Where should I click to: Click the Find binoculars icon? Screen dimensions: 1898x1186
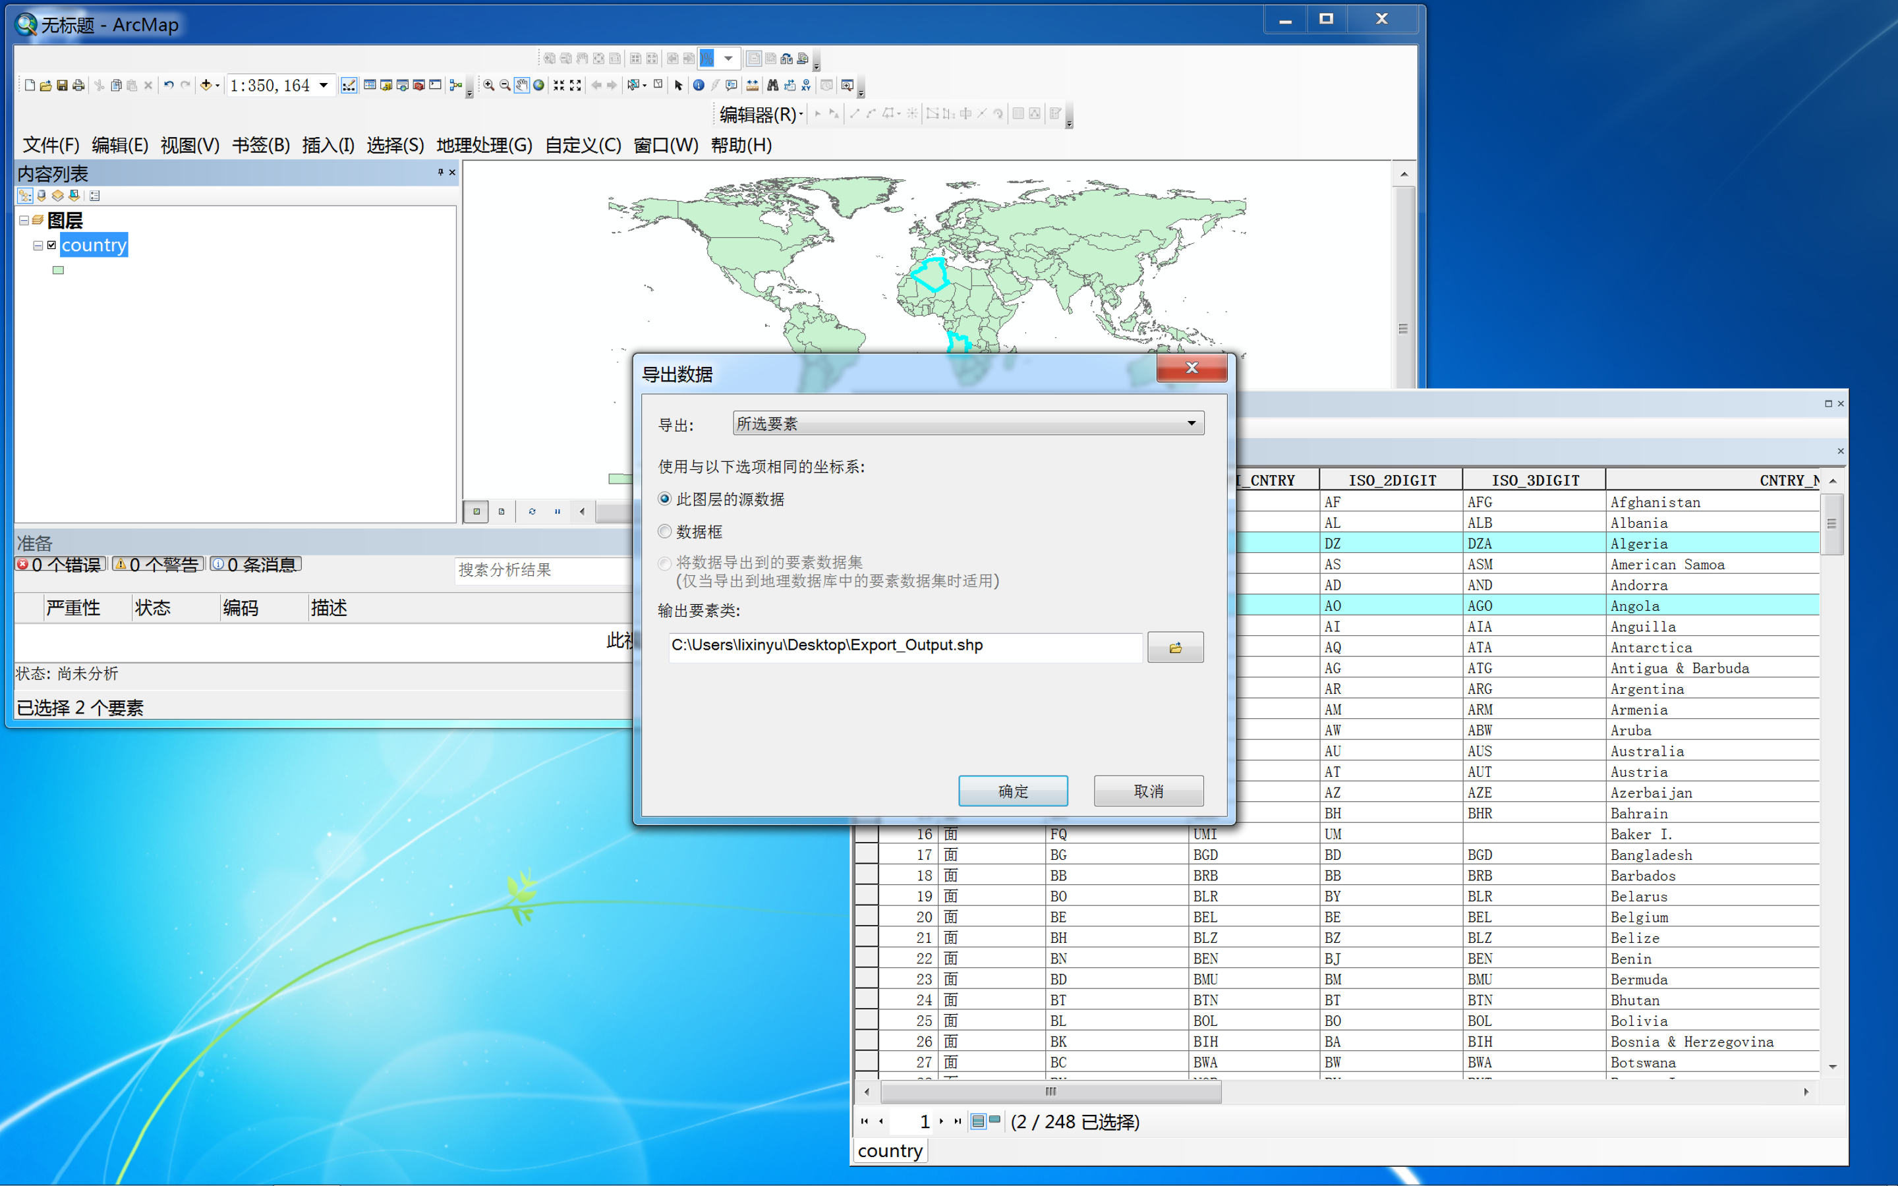[x=772, y=86]
